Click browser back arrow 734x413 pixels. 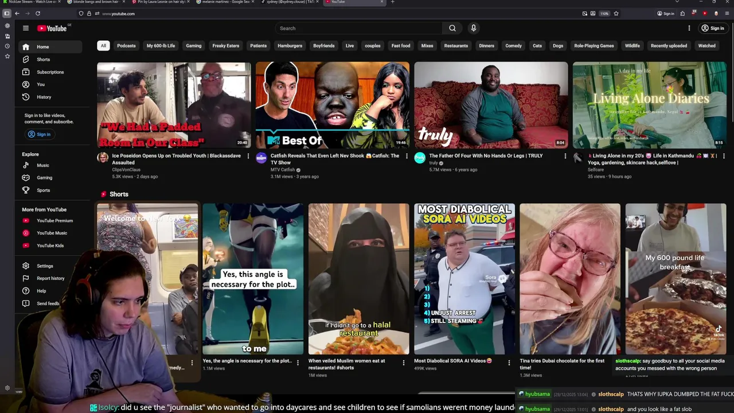(x=17, y=13)
